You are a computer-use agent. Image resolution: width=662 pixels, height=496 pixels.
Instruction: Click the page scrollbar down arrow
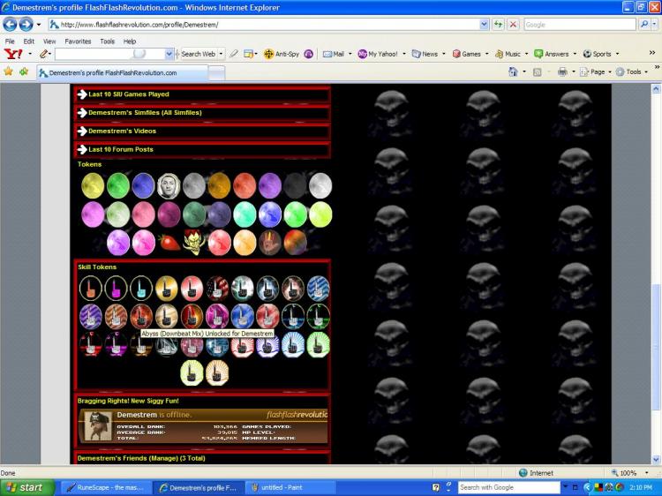click(656, 460)
